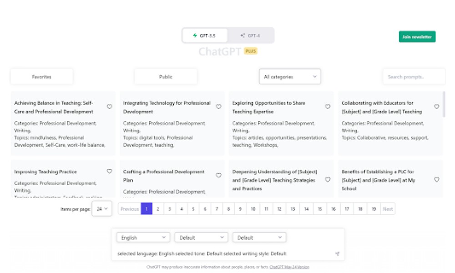The image size is (455, 273).
Task: Jump to page 13 in pagination
Action: [x=293, y=209]
